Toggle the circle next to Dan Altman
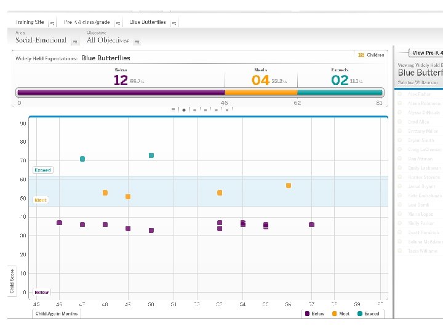The width and height of the screenshot is (443, 332). pyautogui.click(x=400, y=159)
